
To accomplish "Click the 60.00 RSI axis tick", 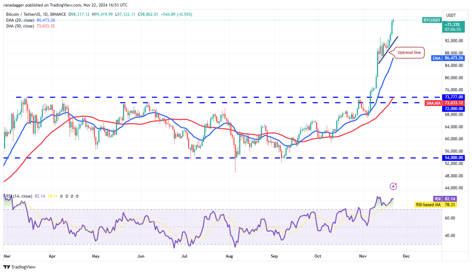I will click(x=450, y=218).
